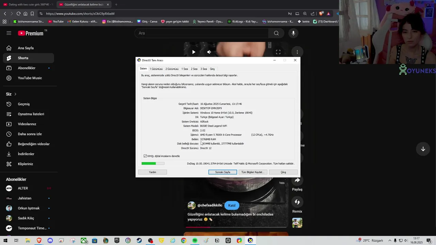
Task: Share the Short via Paylaş icon
Action: (x=297, y=180)
